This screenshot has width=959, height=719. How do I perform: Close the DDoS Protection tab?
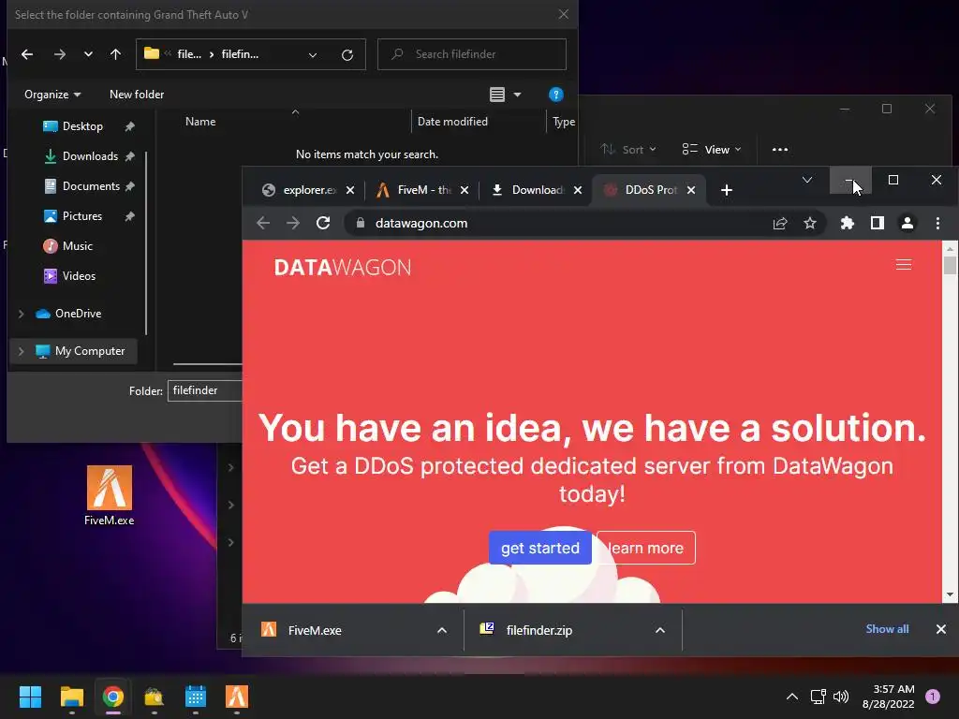click(691, 190)
